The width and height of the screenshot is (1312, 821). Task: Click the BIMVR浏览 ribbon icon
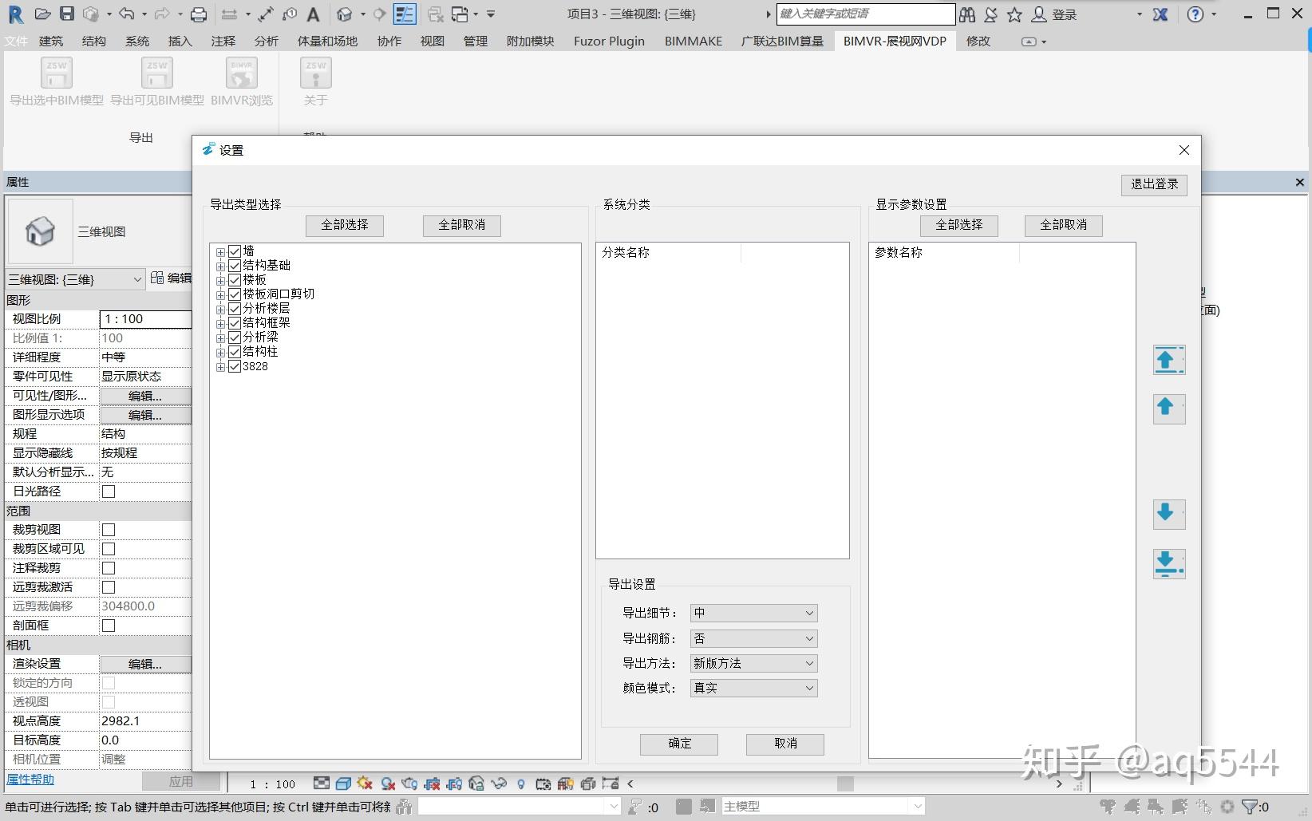click(x=242, y=73)
